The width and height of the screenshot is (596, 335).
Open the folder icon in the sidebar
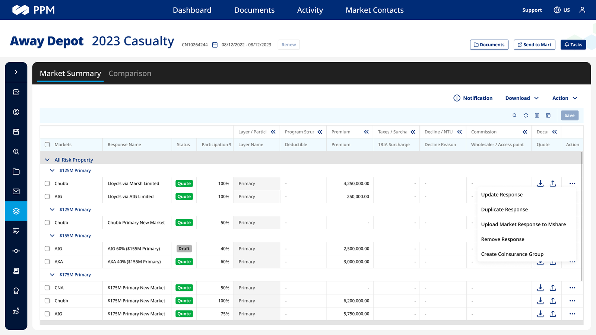click(16, 172)
